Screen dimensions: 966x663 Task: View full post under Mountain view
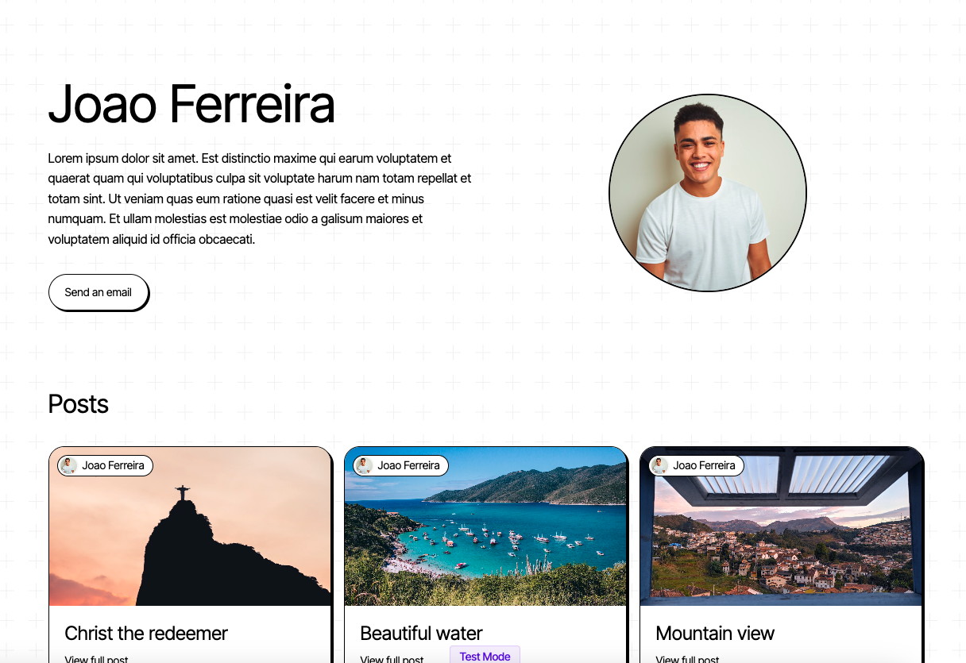pyautogui.click(x=687, y=659)
